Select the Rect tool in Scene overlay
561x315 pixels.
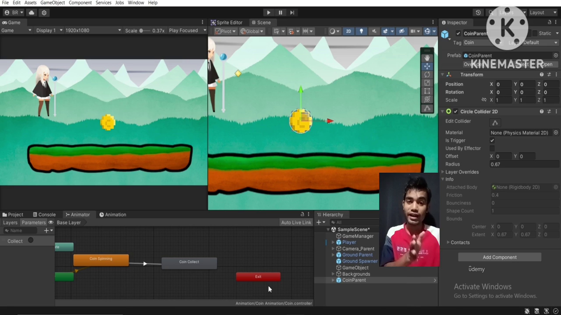(x=427, y=91)
